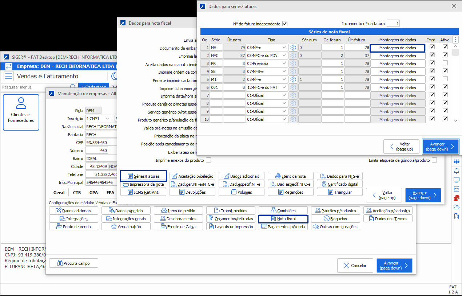Click the gear icon on NE series row
The width and height of the screenshot is (462, 296).
(293, 48)
